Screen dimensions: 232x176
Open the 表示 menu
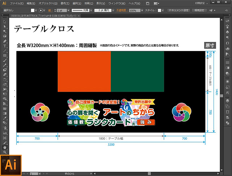click(101, 3)
